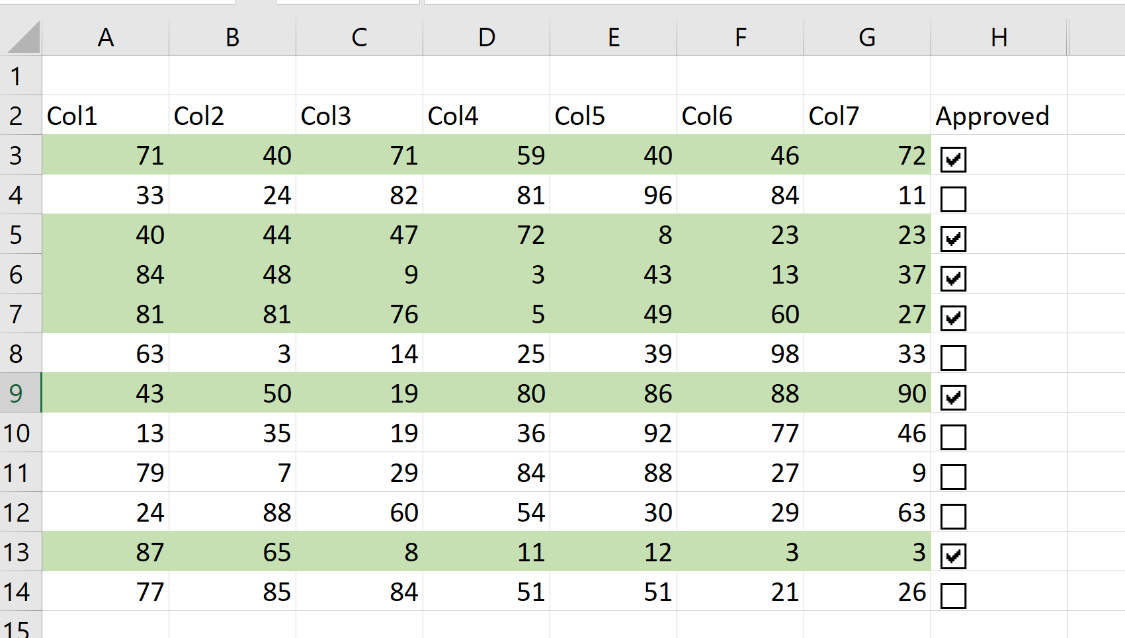Select the cell containing value 96
Screen dimensions: 1125x638
(x=613, y=195)
